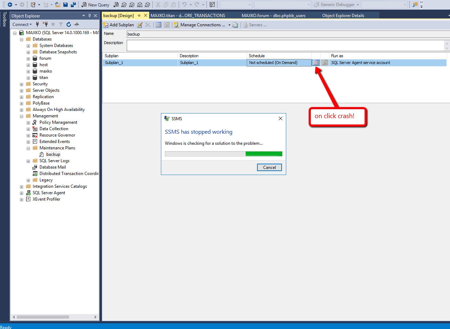Image resolution: width=450 pixels, height=329 pixels.
Task: Select the maxko database
Action: tap(46, 71)
